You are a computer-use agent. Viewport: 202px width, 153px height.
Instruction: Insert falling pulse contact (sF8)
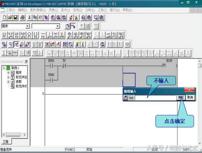76,35
